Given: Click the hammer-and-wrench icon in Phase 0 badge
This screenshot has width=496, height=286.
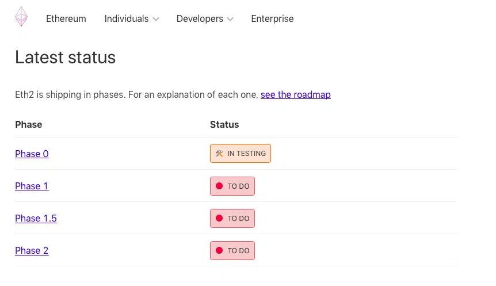Looking at the screenshot, I should pos(219,154).
